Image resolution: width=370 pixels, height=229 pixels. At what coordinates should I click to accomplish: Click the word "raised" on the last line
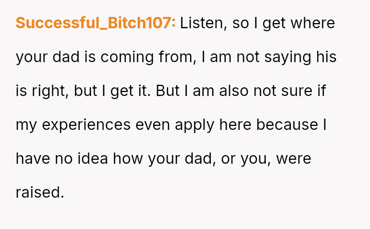[x=40, y=193]
